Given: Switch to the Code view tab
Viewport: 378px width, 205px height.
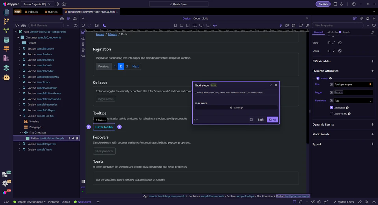Looking at the screenshot, I should [196, 18].
